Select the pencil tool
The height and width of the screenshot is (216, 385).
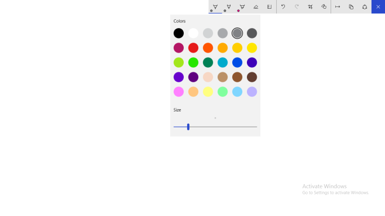(229, 7)
